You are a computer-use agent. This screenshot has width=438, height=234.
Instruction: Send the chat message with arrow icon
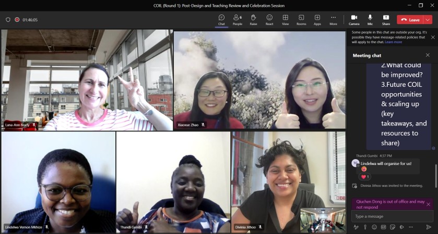point(429,227)
